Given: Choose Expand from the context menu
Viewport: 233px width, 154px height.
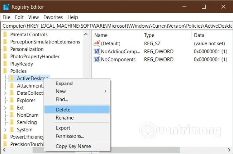Looking at the screenshot, I should (x=77, y=83).
